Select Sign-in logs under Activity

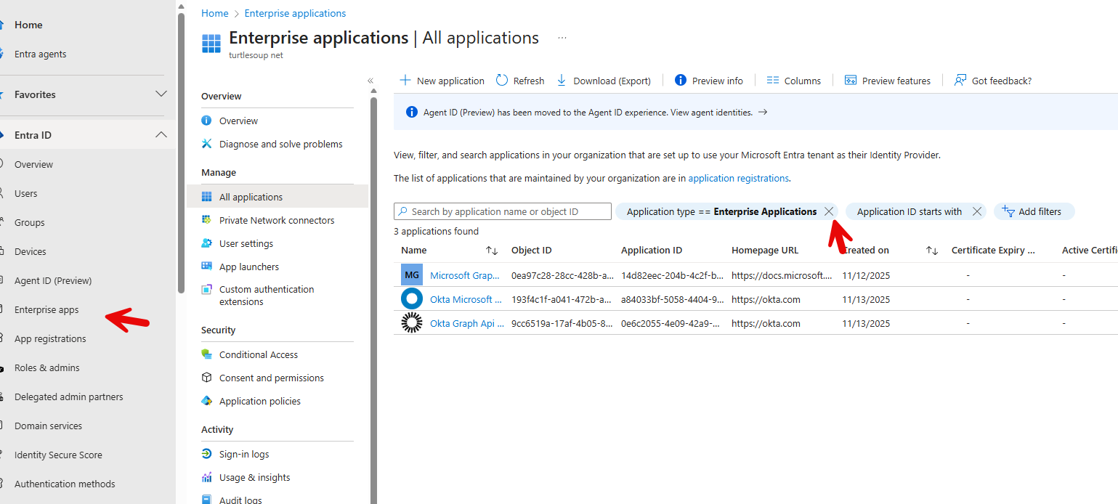pyautogui.click(x=244, y=454)
